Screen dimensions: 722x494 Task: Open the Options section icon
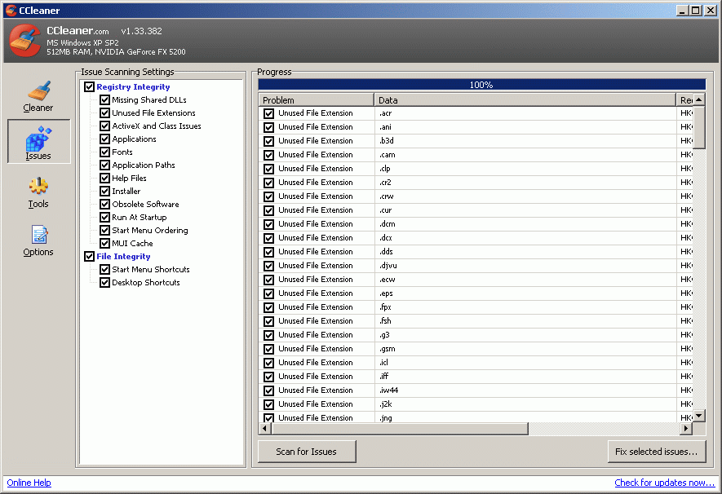click(39, 234)
